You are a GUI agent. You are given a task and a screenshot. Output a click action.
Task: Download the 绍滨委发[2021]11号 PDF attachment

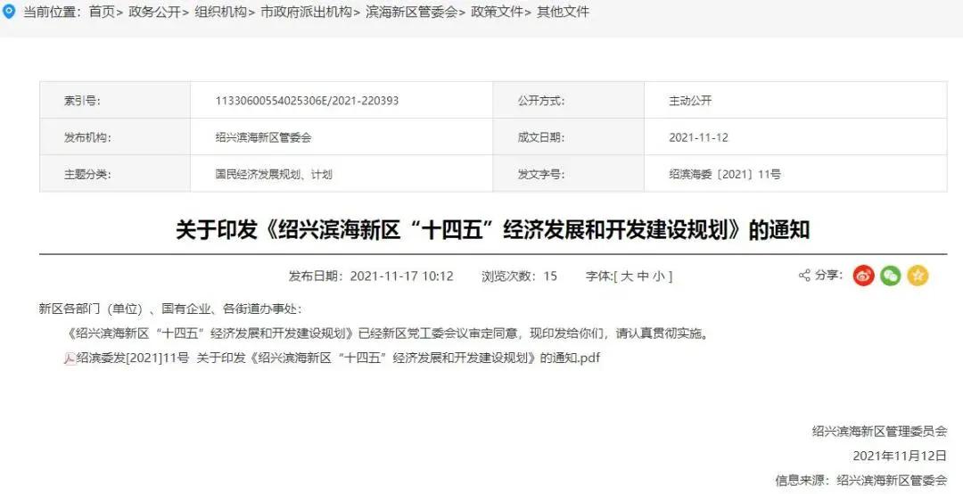(338, 358)
